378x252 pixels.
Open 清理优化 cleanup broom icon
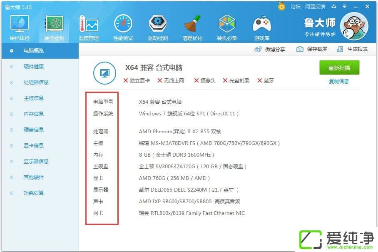(x=192, y=27)
